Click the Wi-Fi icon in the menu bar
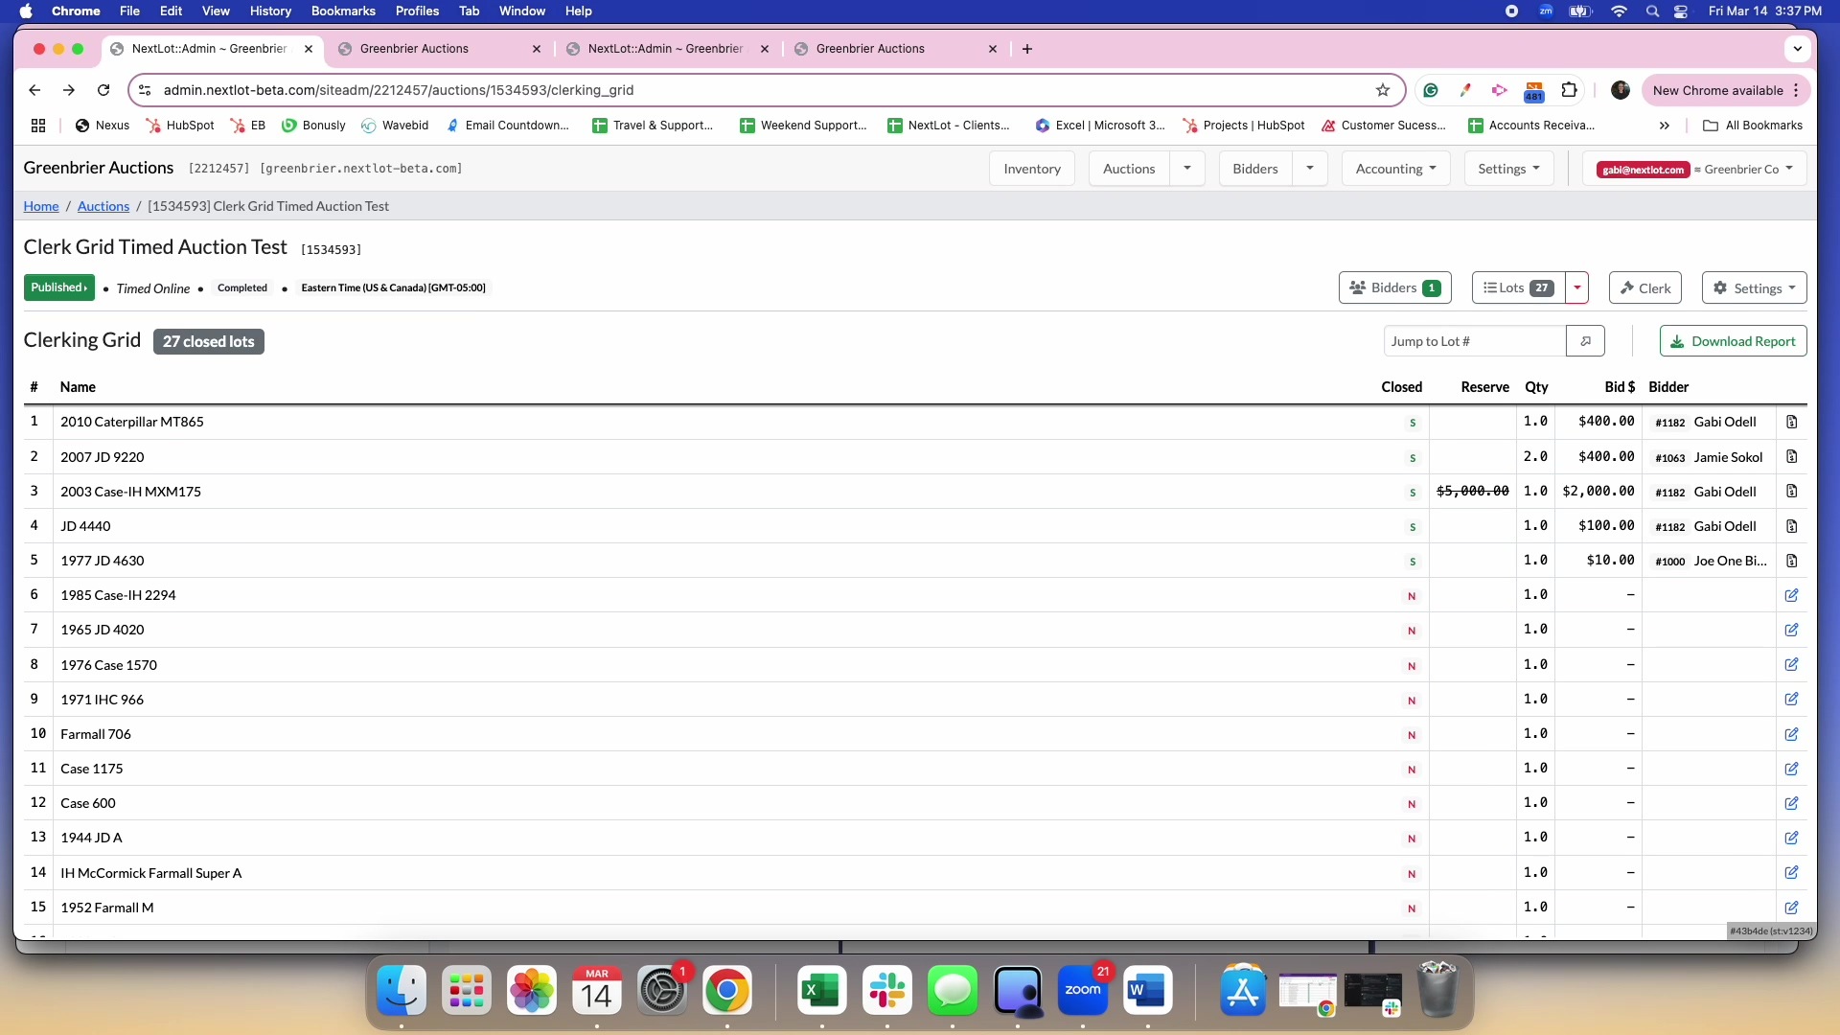1840x1035 pixels. [1618, 11]
